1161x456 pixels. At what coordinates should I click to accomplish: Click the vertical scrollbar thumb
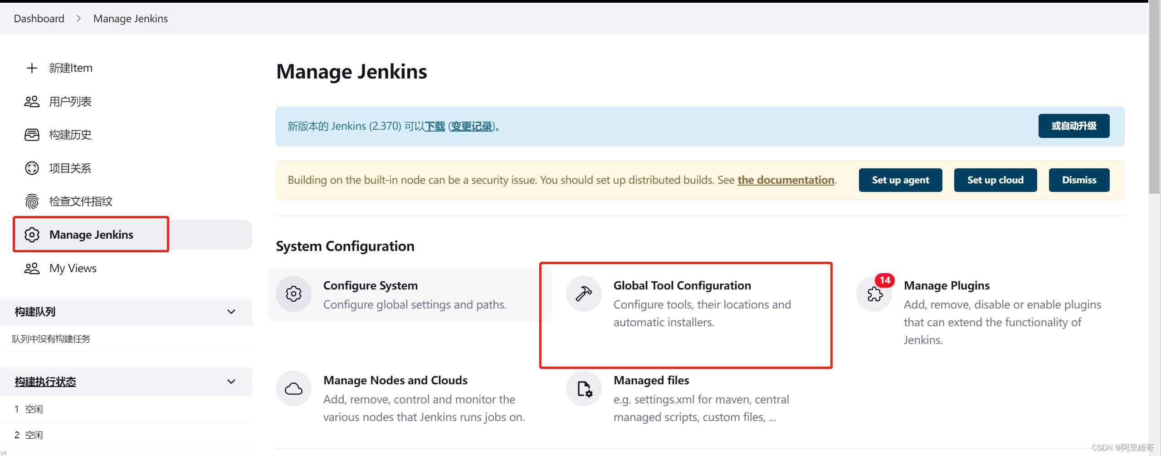[1155, 98]
